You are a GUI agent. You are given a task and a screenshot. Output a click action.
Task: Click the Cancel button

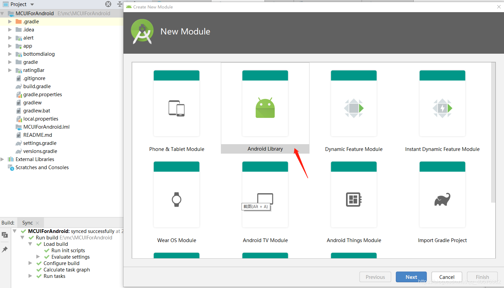(447, 277)
